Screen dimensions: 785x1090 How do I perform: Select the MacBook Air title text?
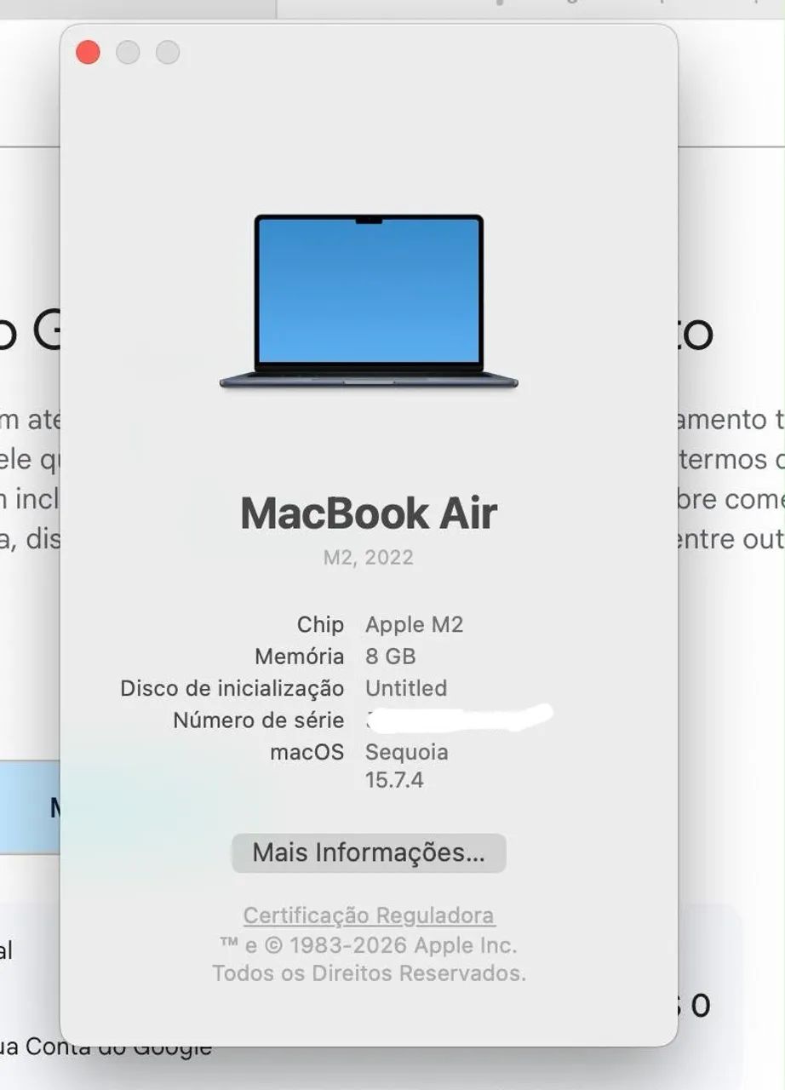pos(369,513)
